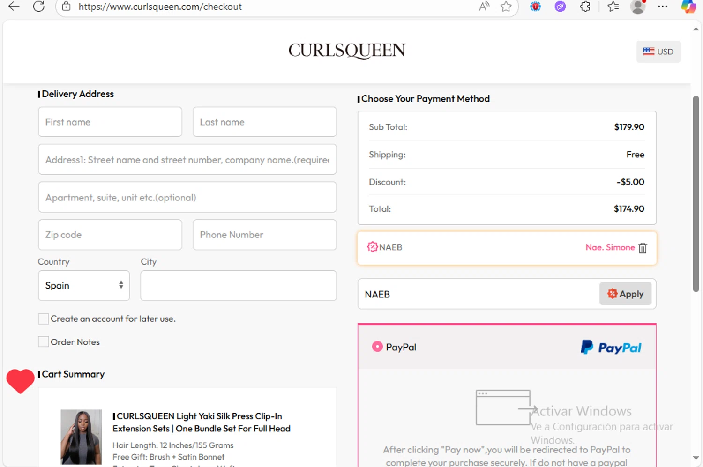Click the Sub Total value $179.90
Screen dimensions: 703x467
point(629,127)
